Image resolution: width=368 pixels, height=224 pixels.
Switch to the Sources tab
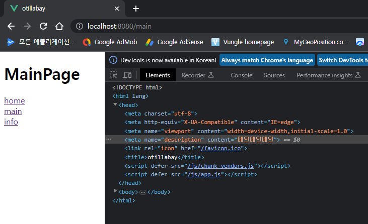[x=274, y=75]
